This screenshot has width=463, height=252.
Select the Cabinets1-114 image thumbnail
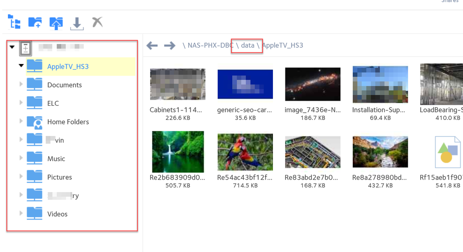178,84
